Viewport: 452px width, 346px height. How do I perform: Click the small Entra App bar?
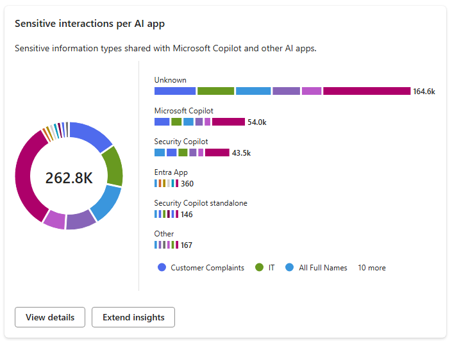166,183
